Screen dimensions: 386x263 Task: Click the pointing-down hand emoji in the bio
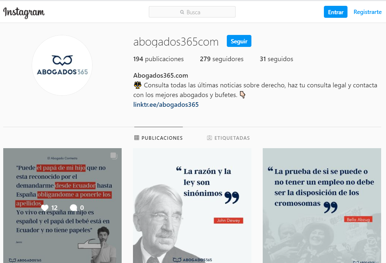click(242, 95)
